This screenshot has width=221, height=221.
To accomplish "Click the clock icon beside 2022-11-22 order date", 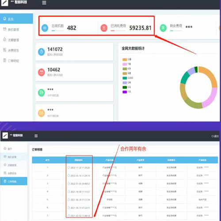I will click(x=69, y=168).
